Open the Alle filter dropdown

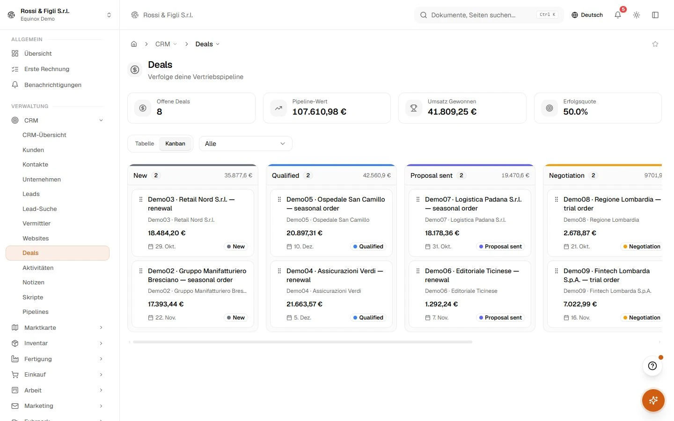pyautogui.click(x=246, y=144)
